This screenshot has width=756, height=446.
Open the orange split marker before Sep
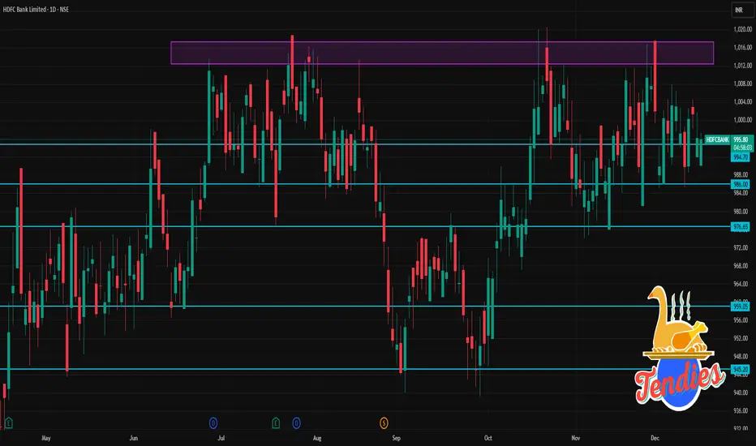(x=384, y=423)
